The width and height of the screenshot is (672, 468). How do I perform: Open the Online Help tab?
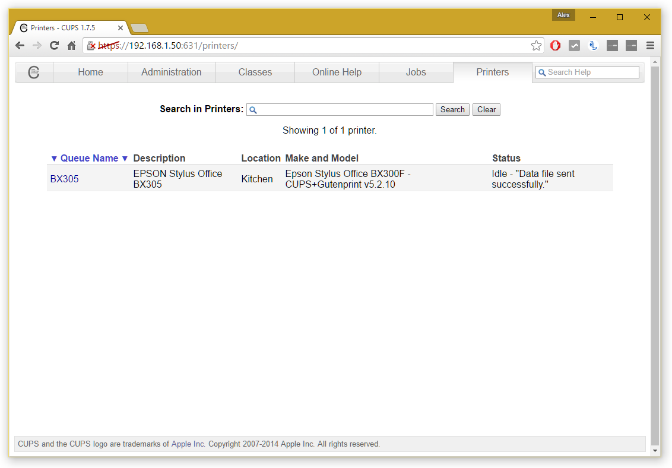[x=337, y=72]
